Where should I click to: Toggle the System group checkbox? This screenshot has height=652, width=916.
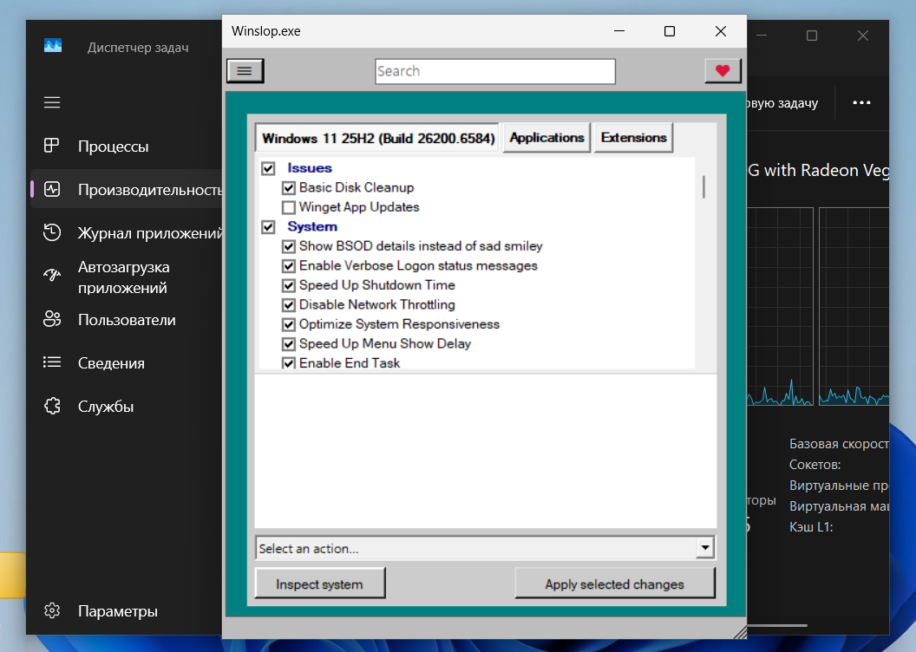pos(268,226)
